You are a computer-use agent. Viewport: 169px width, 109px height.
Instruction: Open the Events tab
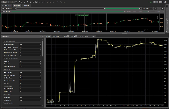pyautogui.click(x=87, y=36)
